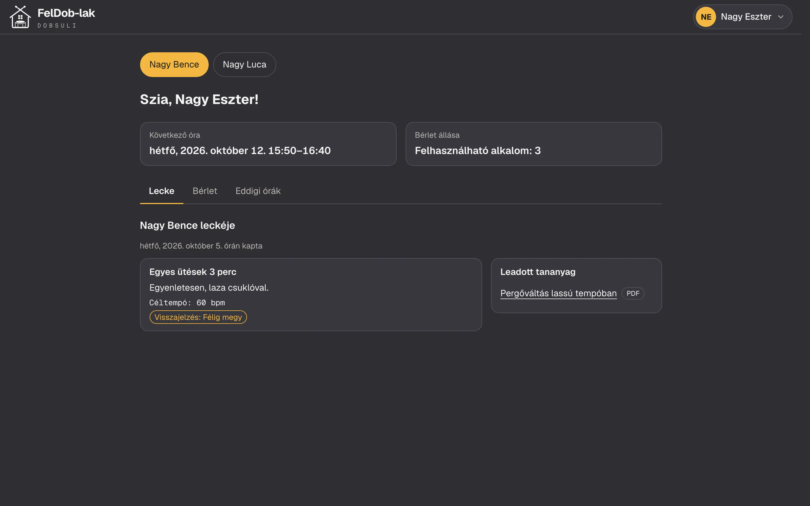Click the Következő óra card
810x506 pixels.
click(x=268, y=144)
